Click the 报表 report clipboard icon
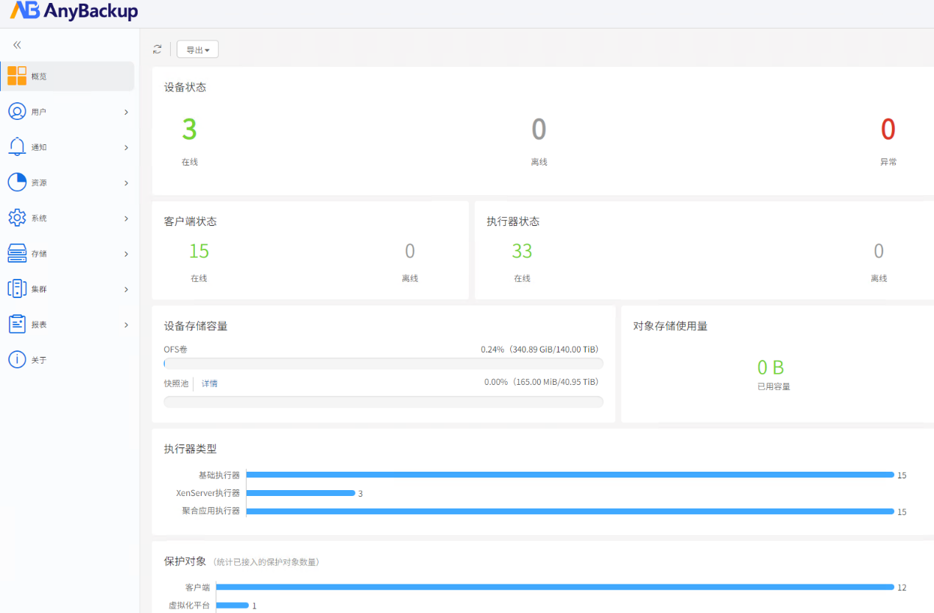 (17, 324)
